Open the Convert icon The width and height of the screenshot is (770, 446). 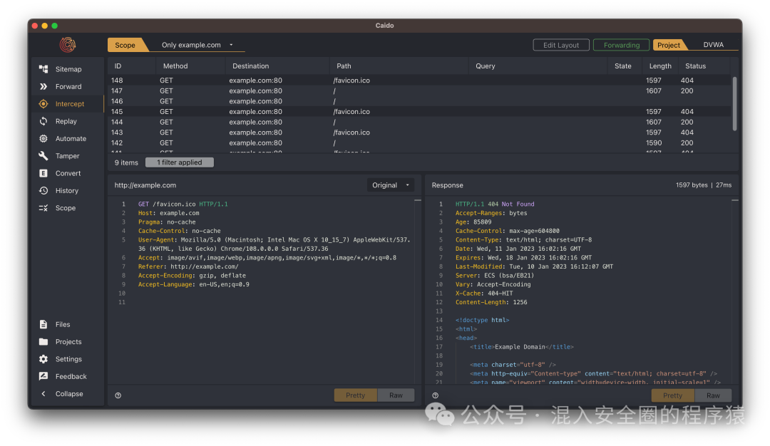[x=43, y=173]
